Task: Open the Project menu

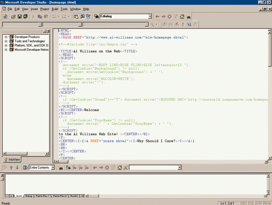Action: 44,9
